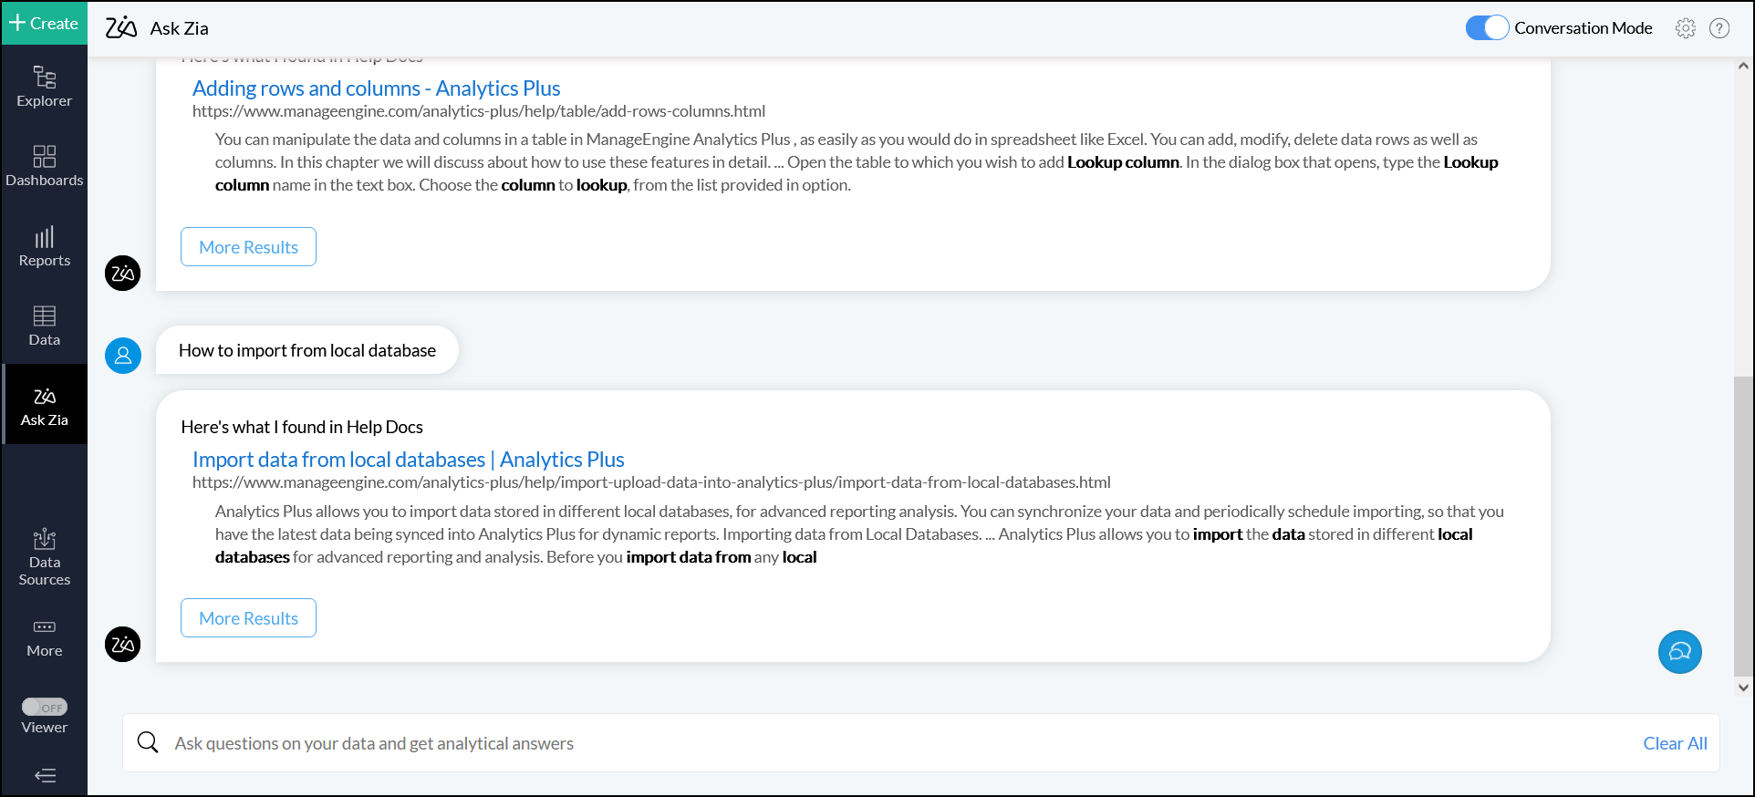Open the Data tables section
Viewport: 1755px width, 797px height.
coord(44,326)
